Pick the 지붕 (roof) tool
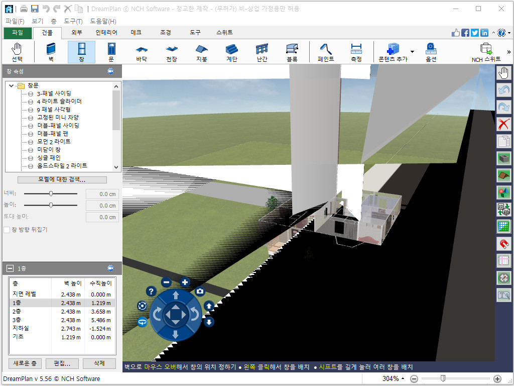Image resolution: width=514 pixels, height=386 pixels. tap(202, 52)
